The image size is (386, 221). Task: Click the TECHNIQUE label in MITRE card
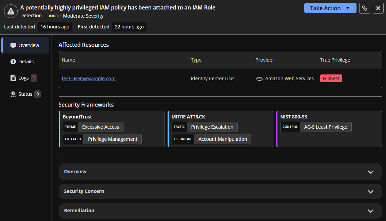pos(183,139)
